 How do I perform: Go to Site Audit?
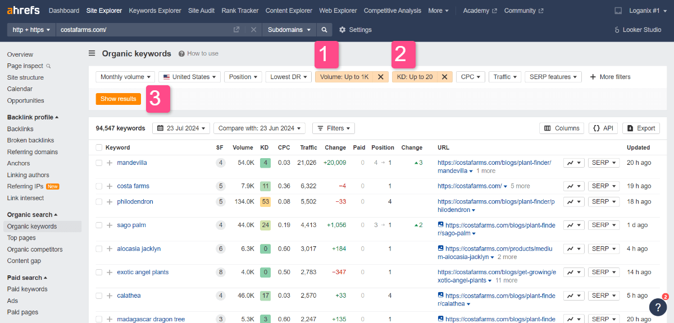[201, 11]
